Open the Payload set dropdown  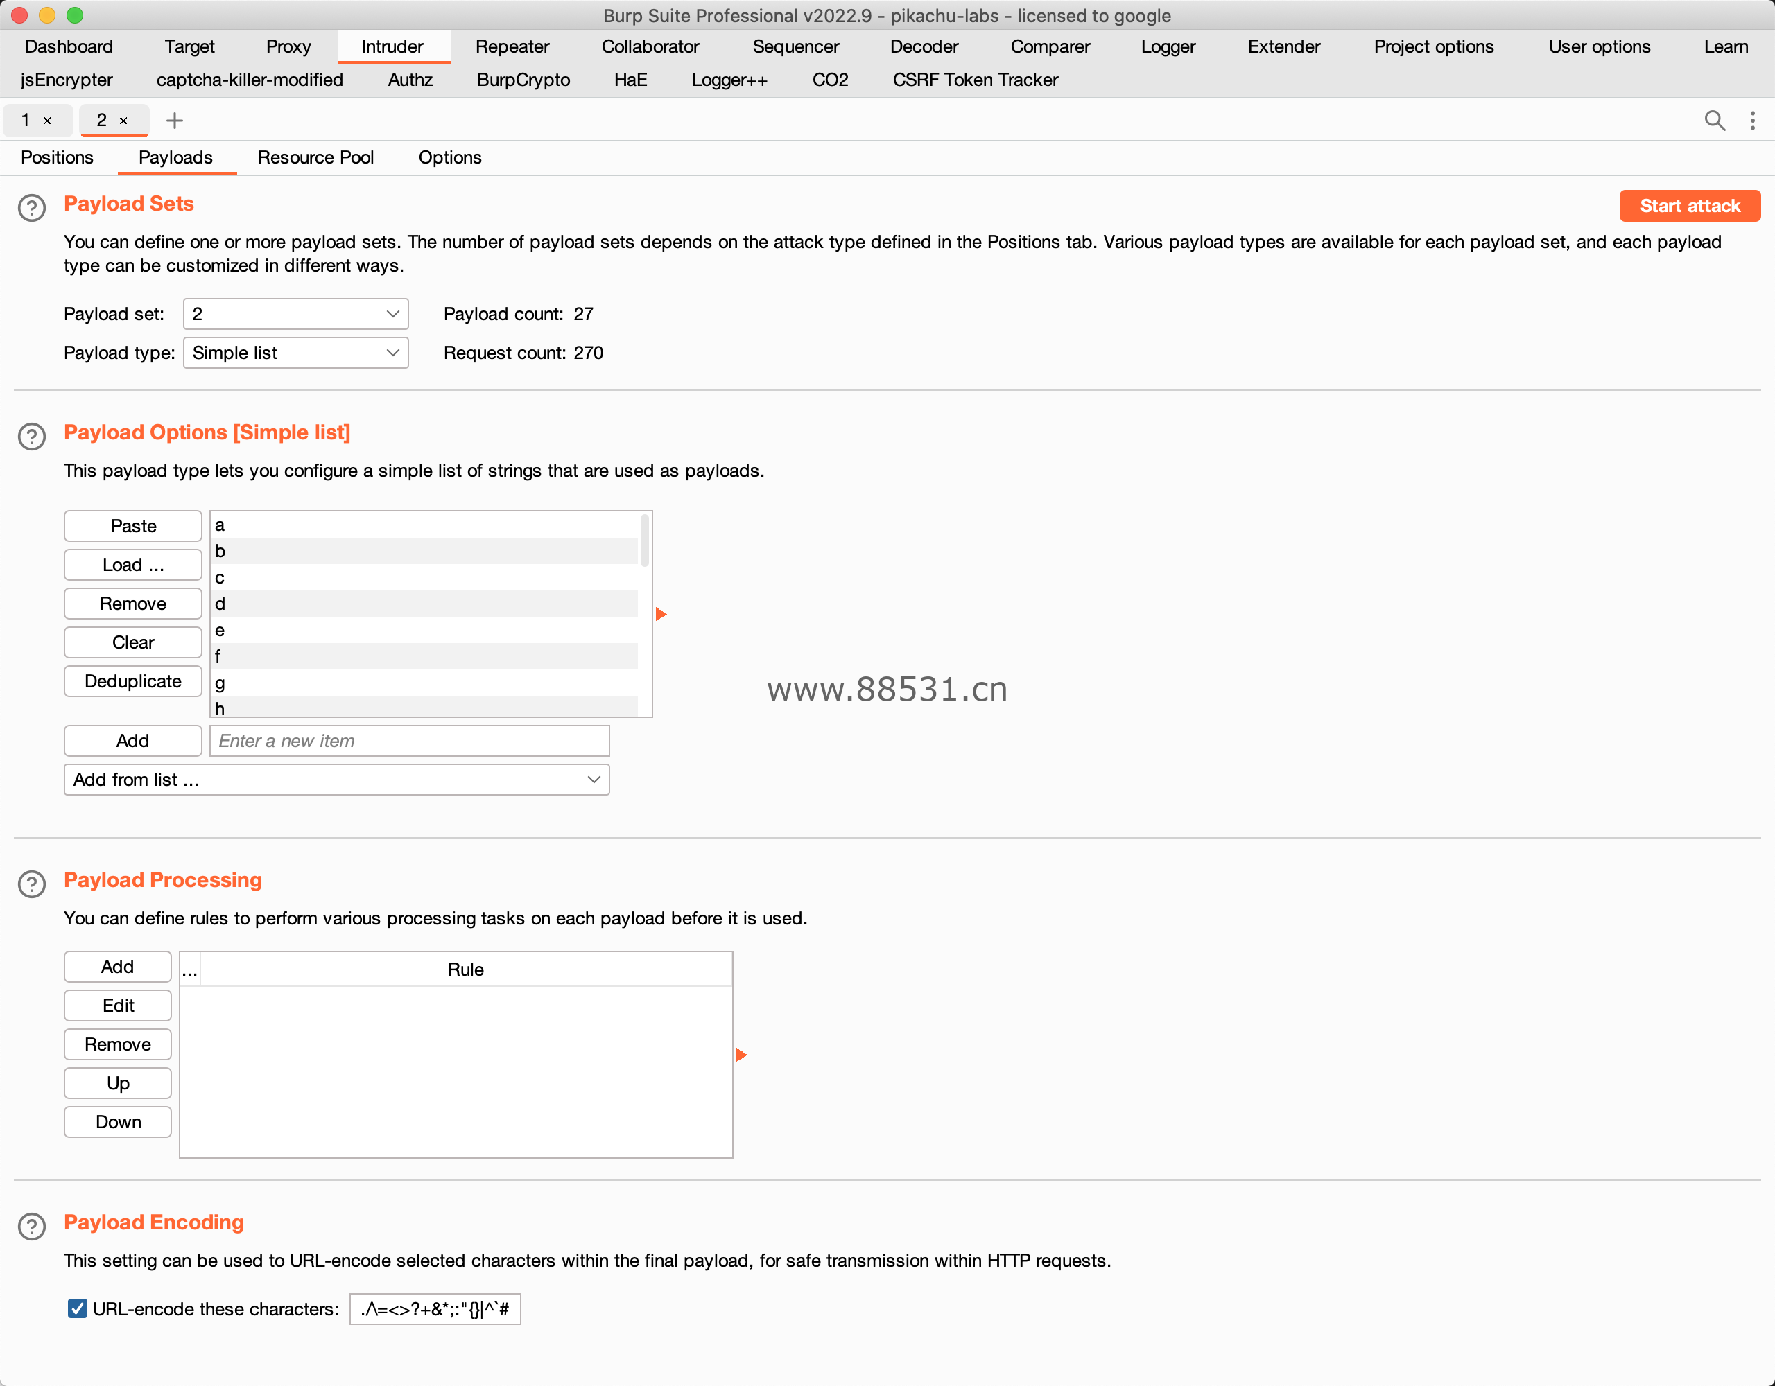coord(296,314)
